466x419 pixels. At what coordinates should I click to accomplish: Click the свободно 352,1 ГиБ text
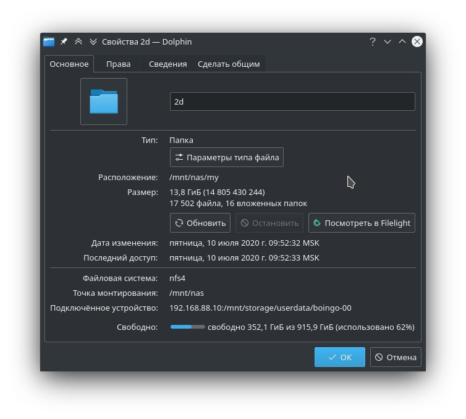click(x=311, y=327)
